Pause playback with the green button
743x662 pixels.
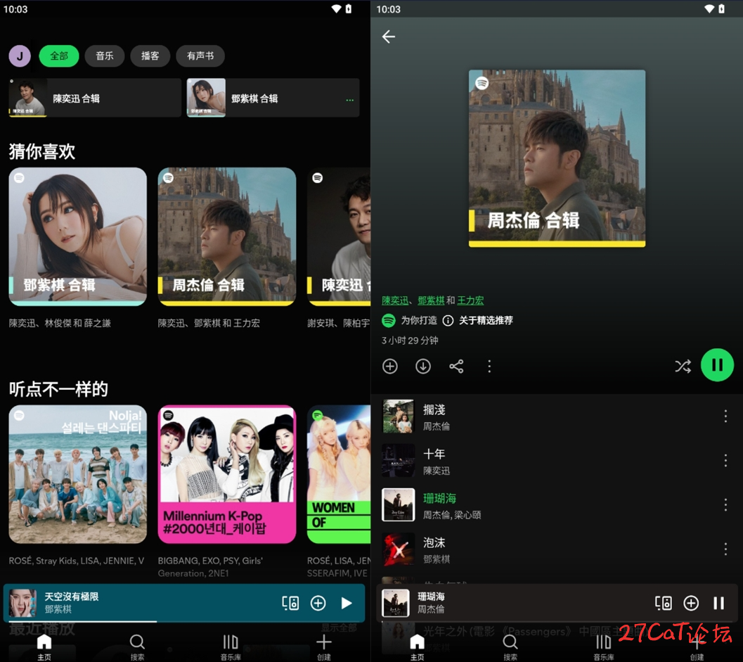point(718,365)
